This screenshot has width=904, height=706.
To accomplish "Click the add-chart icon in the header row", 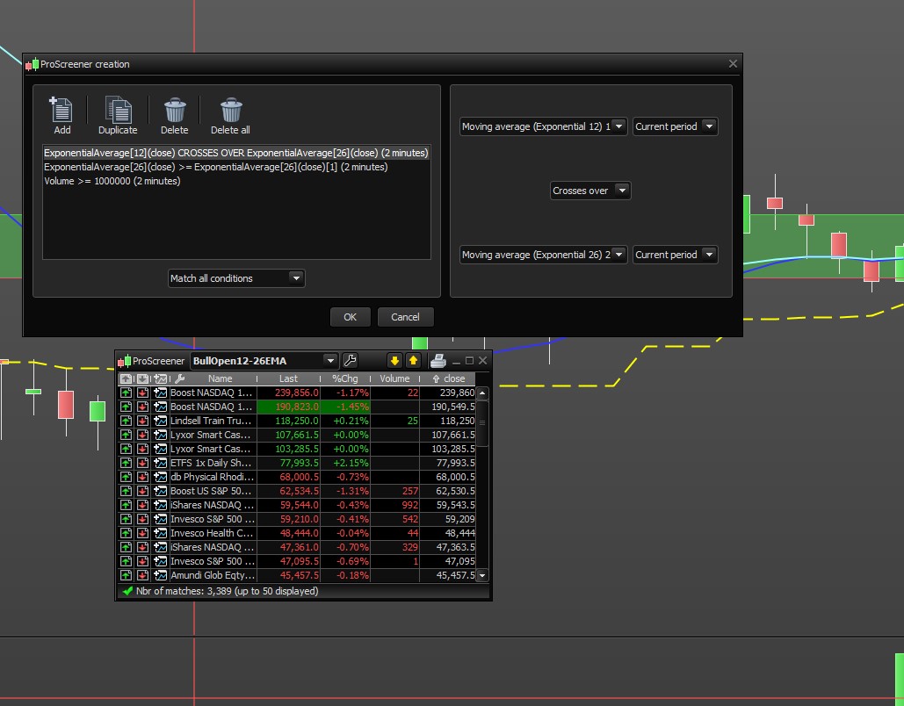I will pos(160,378).
